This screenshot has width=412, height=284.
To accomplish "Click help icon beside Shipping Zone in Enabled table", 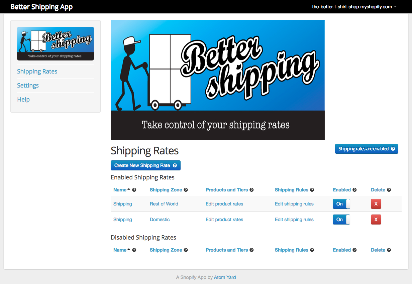I will pos(186,190).
